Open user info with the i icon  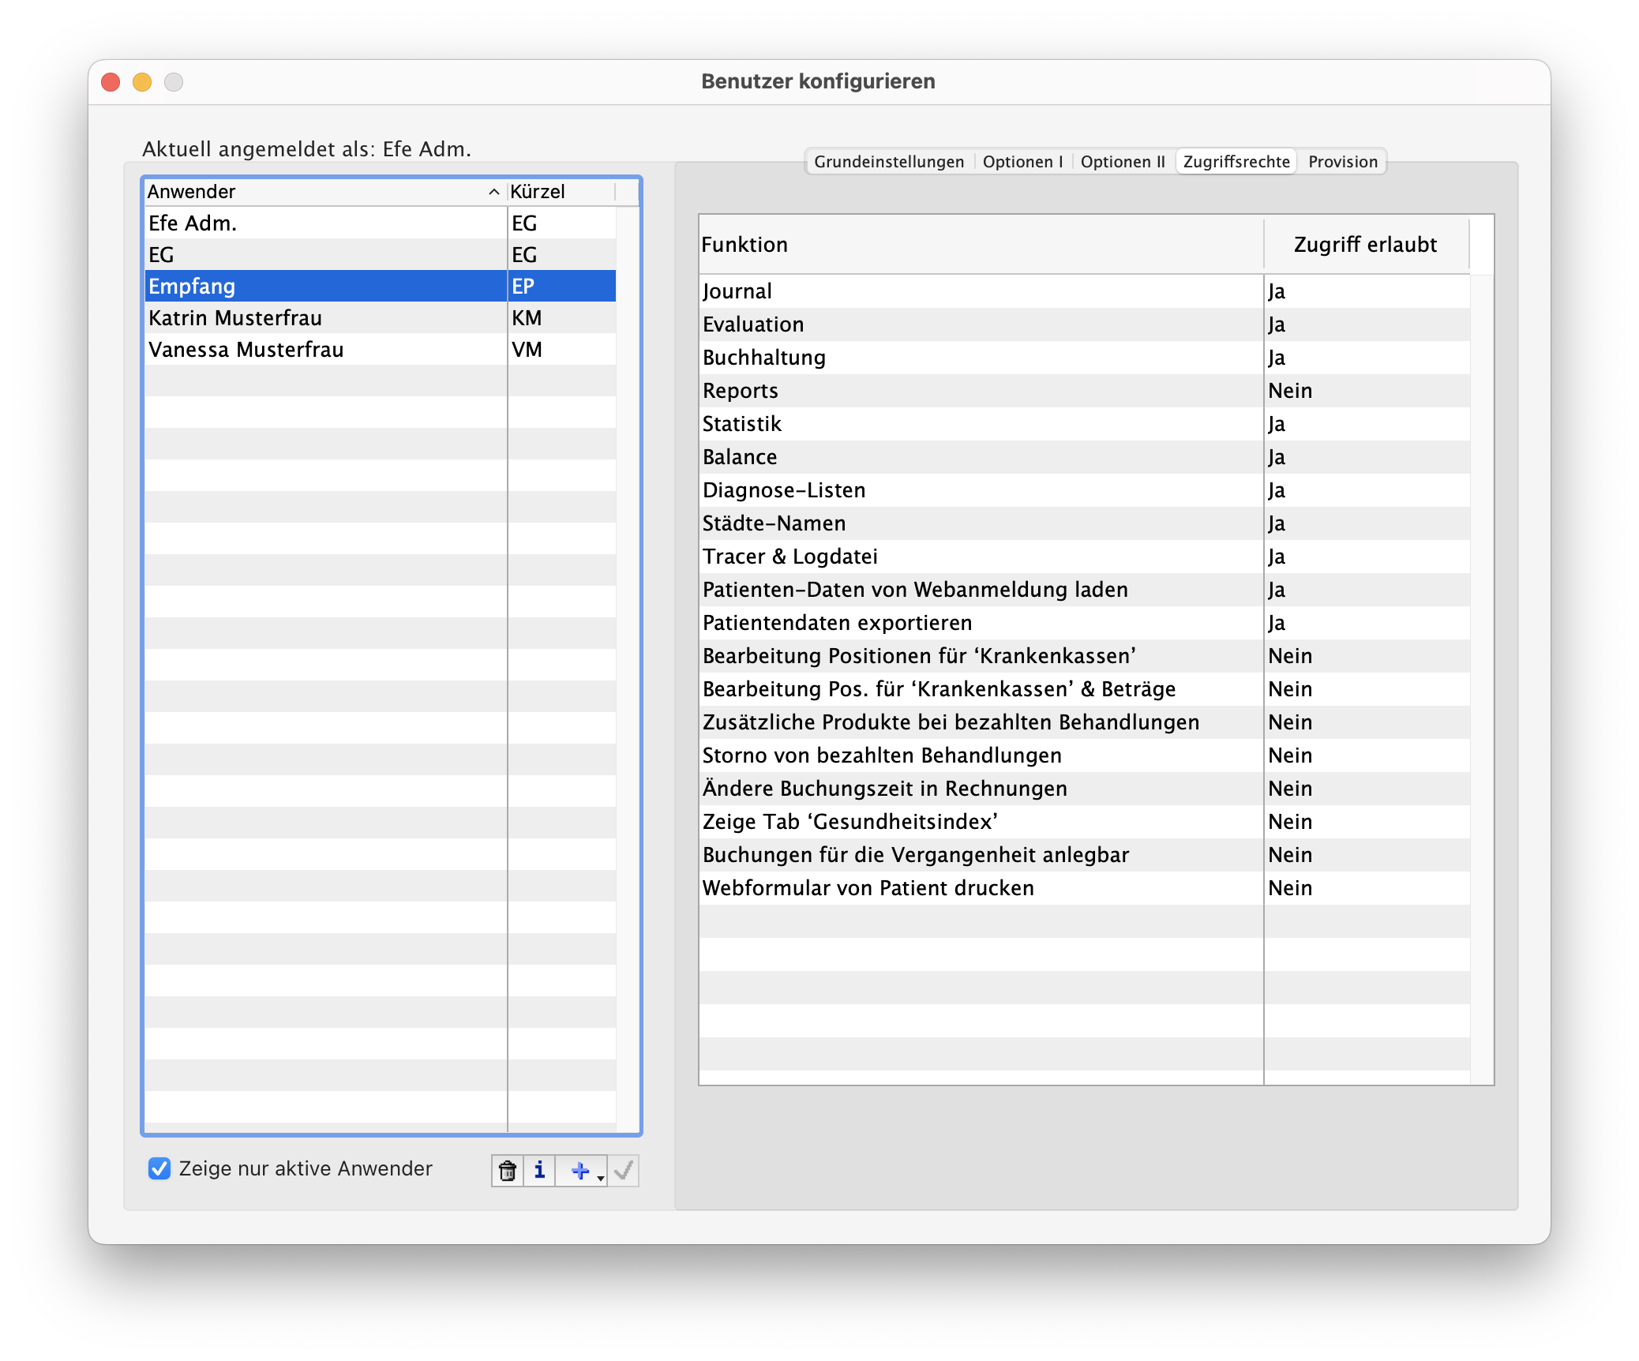tap(539, 1171)
